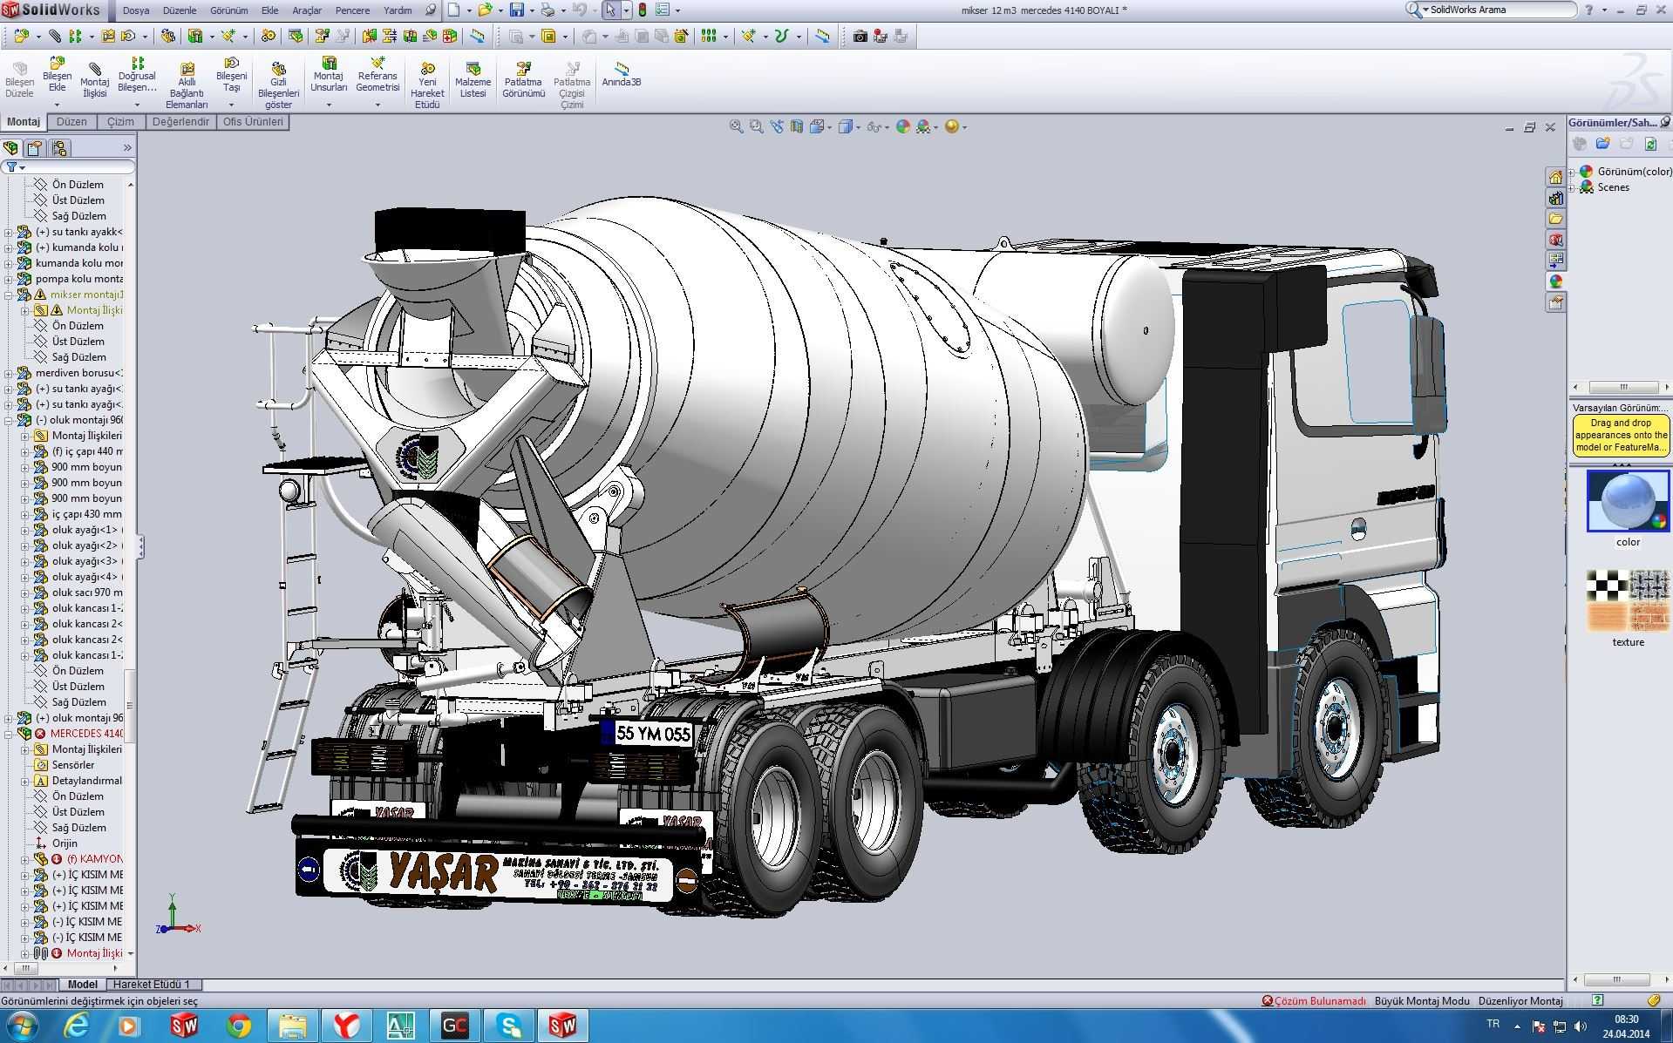Screen dimensions: 1673x1043
Task: Open the Bileşeni Taşı dropdown arrow
Action: pos(231,105)
